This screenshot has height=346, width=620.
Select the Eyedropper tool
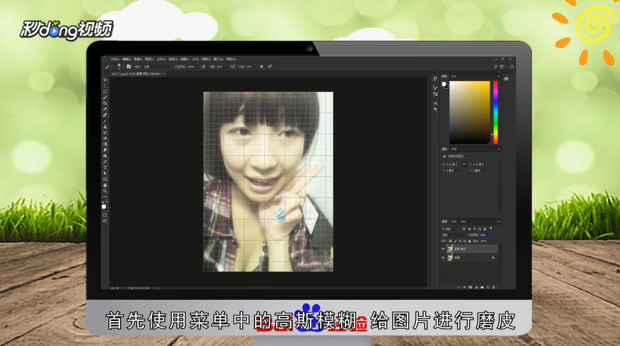click(x=105, y=109)
